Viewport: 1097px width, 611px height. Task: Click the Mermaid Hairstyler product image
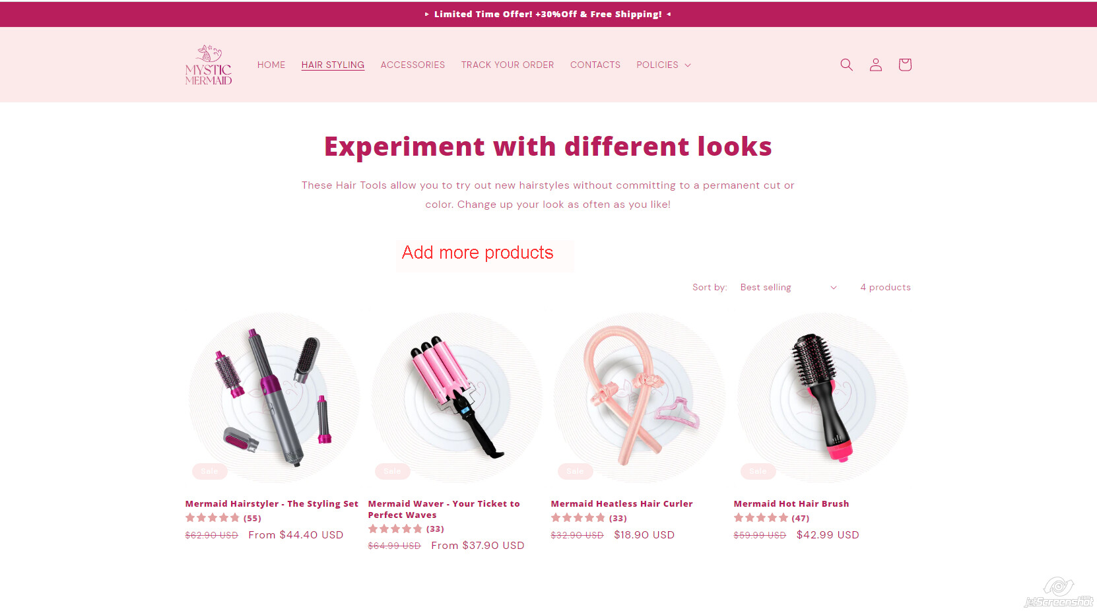coord(274,398)
